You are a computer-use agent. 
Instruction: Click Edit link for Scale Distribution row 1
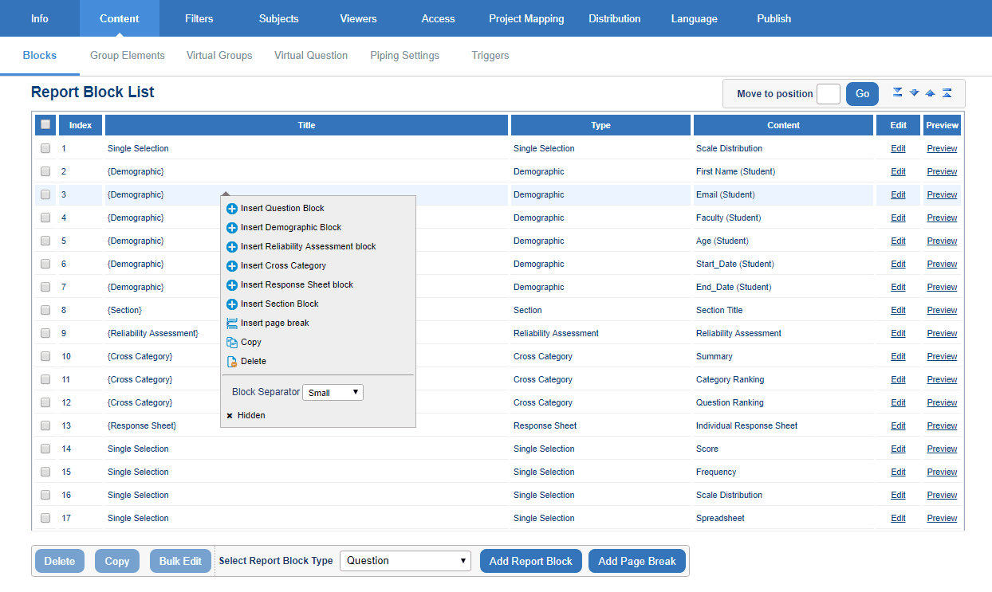(x=898, y=148)
